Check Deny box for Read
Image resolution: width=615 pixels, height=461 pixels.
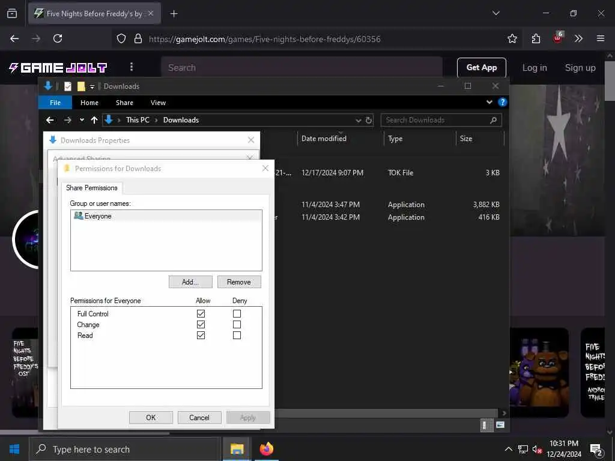(237, 335)
